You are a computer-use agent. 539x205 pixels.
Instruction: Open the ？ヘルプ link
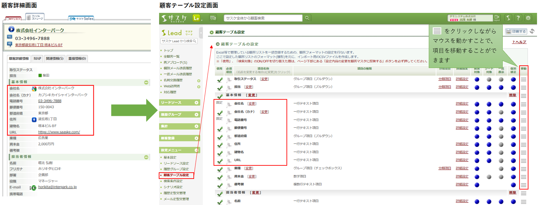tap(519, 42)
